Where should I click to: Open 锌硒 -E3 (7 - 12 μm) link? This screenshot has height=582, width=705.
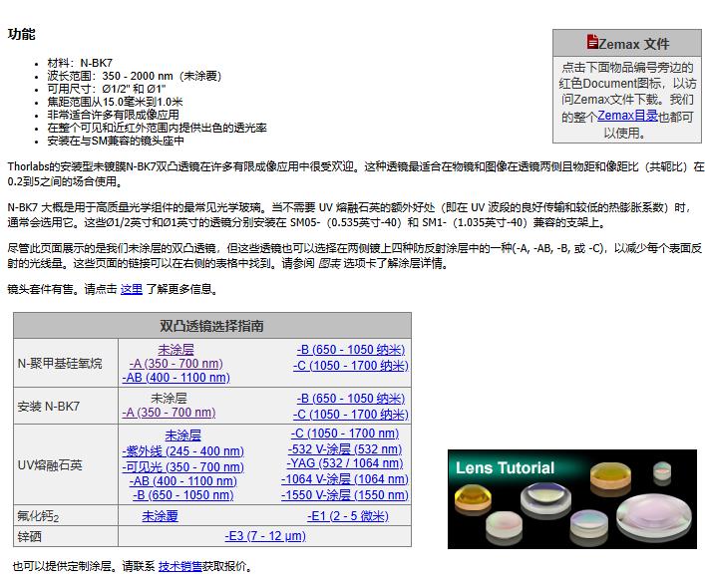(265, 536)
